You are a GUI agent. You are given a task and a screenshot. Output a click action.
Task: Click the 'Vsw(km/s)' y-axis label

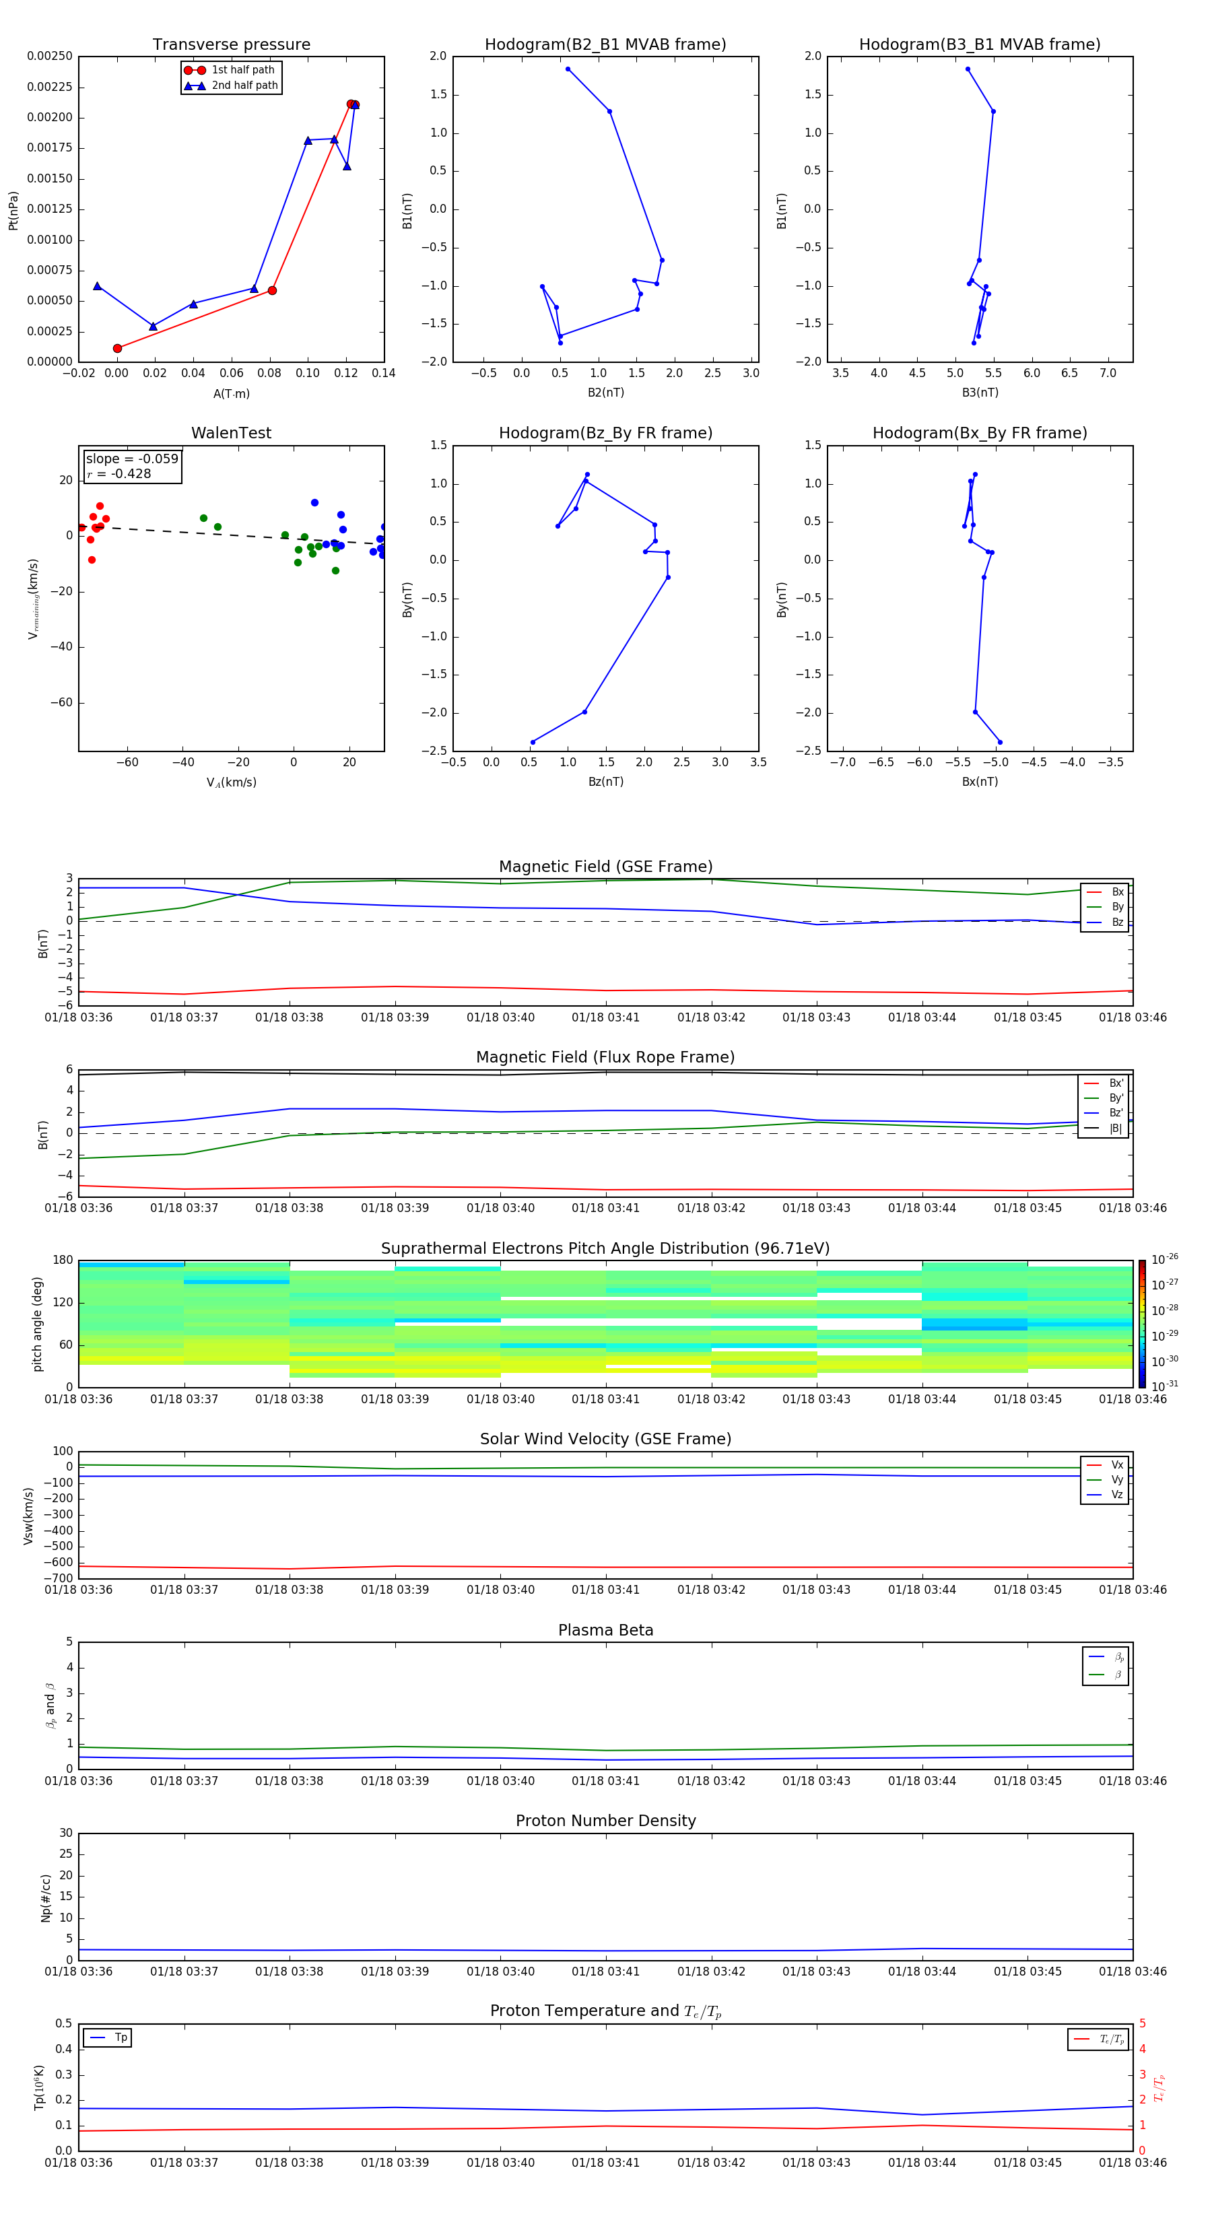[28, 1516]
